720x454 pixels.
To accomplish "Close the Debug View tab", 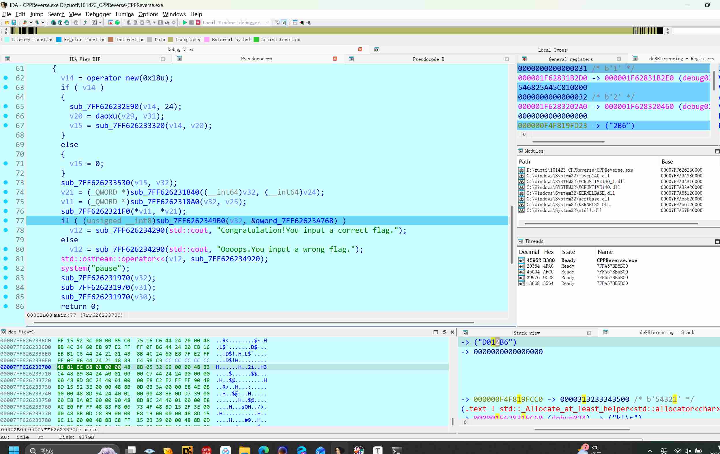I will coord(360,49).
